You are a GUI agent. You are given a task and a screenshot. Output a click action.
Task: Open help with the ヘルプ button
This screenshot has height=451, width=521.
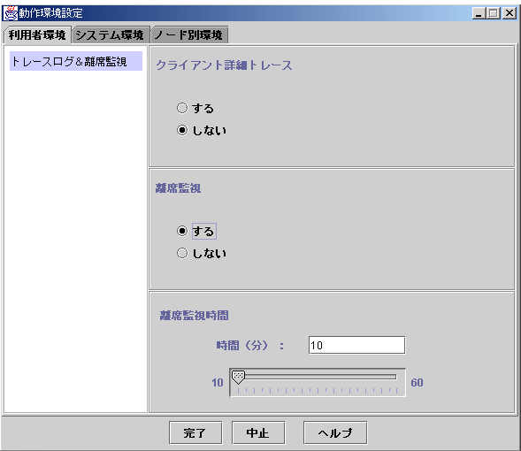pos(335,432)
